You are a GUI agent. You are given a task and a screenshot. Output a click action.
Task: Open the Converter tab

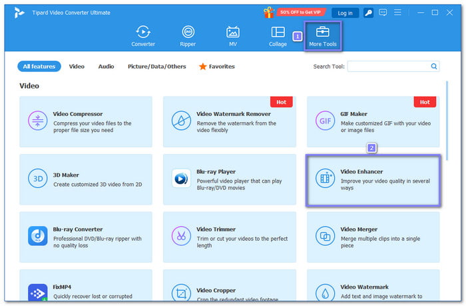click(x=142, y=36)
